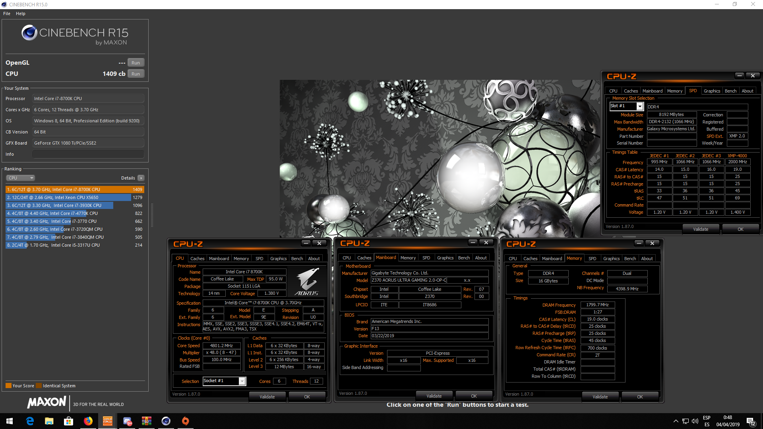Open the Socket #1 selection dropdown

242,381
